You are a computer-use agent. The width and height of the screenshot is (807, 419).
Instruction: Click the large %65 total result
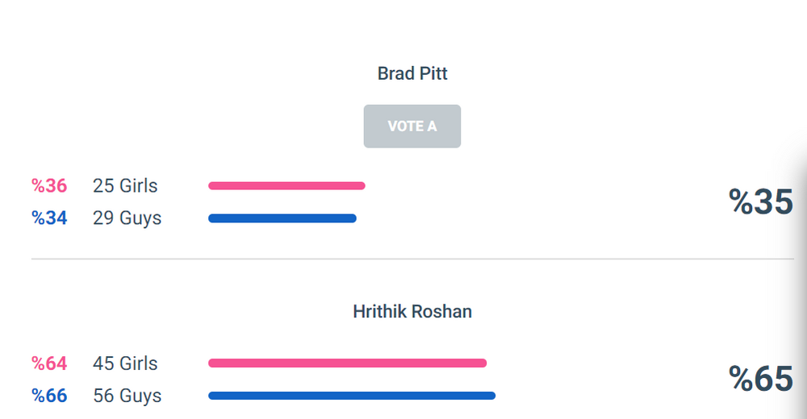click(760, 379)
